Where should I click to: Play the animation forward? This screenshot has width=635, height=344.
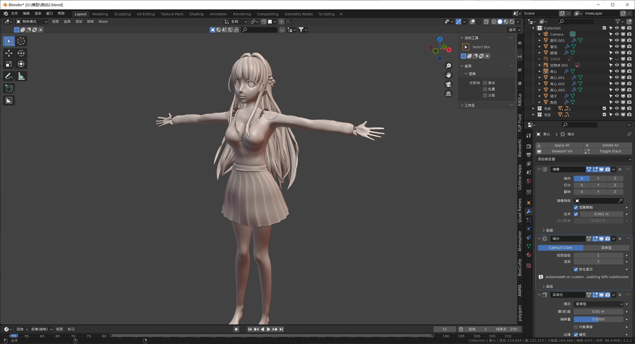[268, 330]
